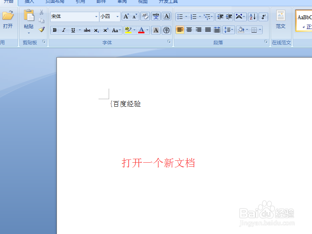312x234 pixels.
Task: Switch to the 引用 (References) tab
Action: point(80,2)
